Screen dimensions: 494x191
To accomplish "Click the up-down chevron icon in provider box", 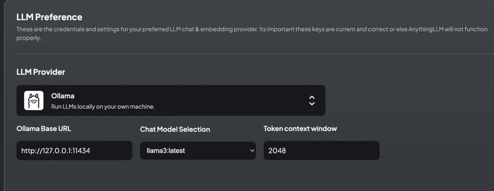I will [312, 100].
